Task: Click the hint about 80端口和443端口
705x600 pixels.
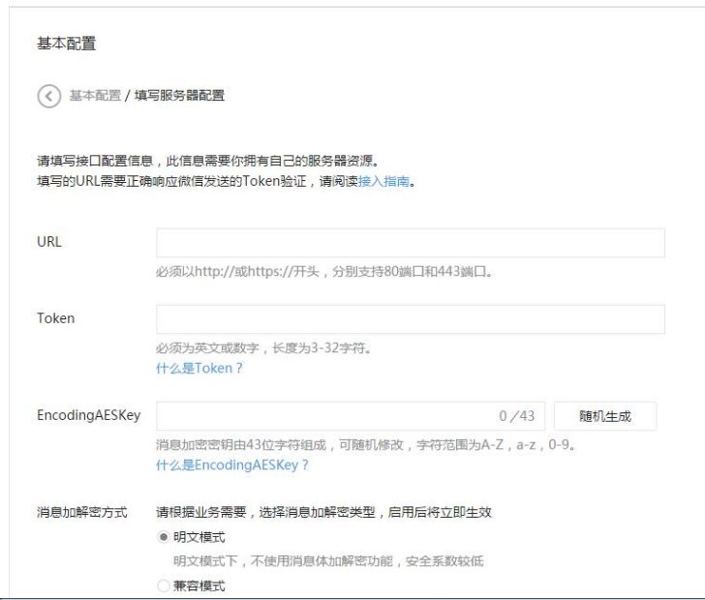Action: (x=323, y=272)
